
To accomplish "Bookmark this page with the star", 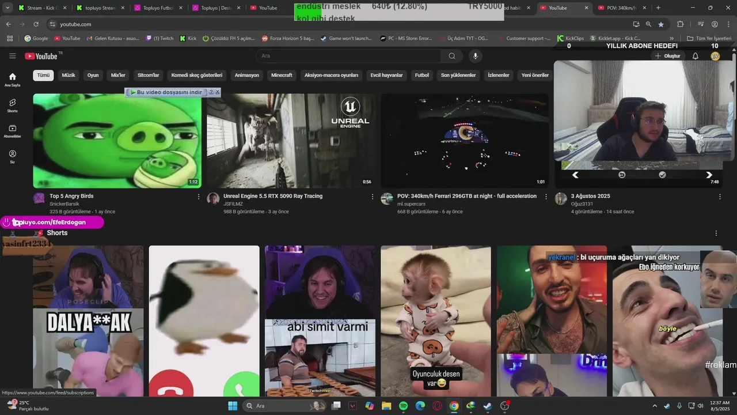I will click(x=661, y=24).
